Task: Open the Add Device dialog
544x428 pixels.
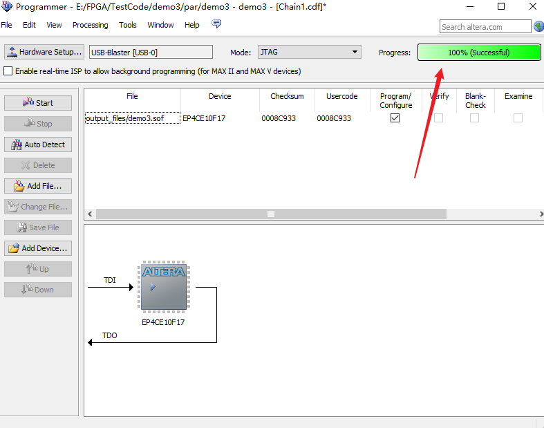Action: tap(38, 248)
